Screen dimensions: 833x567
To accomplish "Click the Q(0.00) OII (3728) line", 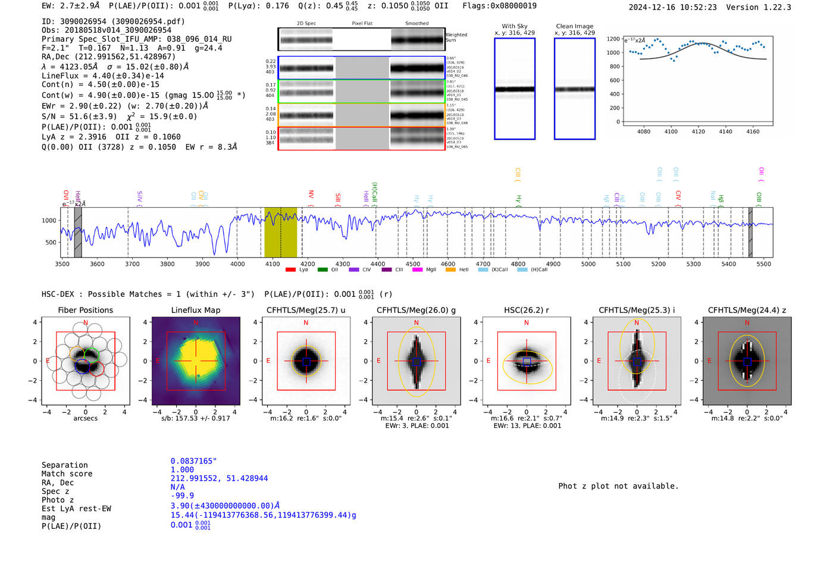I will (139, 147).
